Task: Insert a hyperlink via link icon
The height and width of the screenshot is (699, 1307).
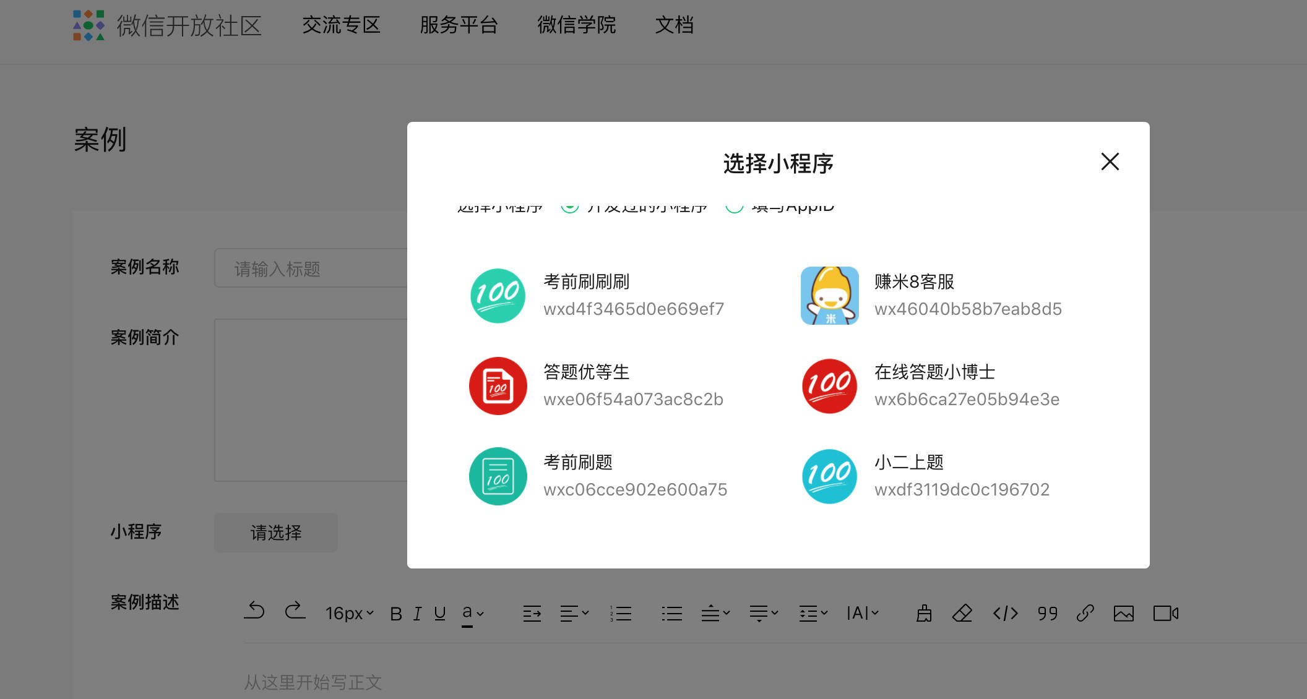Action: click(1085, 613)
